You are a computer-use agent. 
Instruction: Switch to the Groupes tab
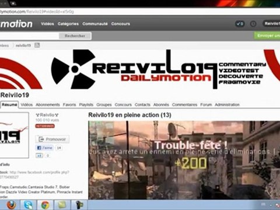tap(104, 104)
